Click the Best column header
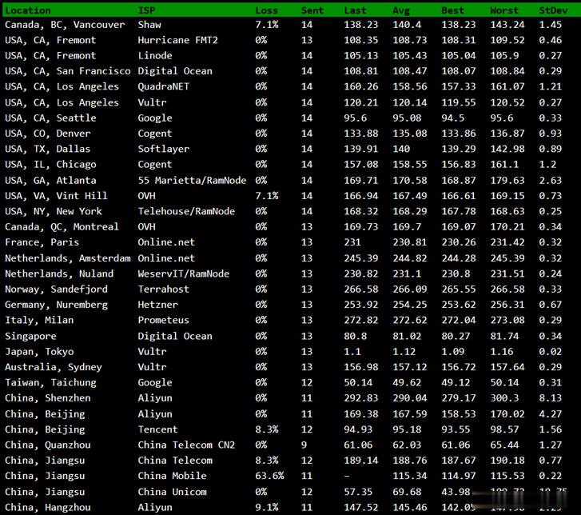Image resolution: width=581 pixels, height=515 pixels. tap(452, 10)
